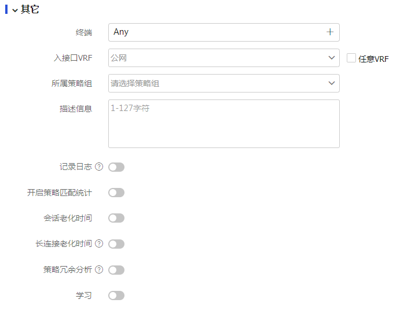
Task: Collapse the 其它 section chevron
Action: [x=14, y=10]
